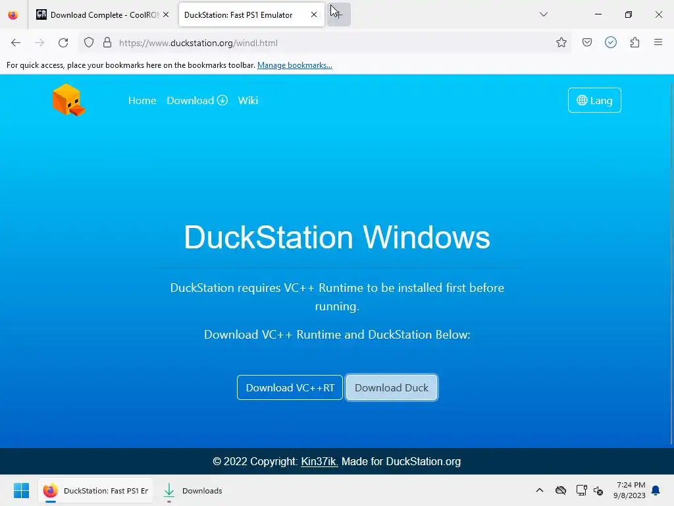View site security padlock info
The image size is (674, 506).
(x=107, y=43)
